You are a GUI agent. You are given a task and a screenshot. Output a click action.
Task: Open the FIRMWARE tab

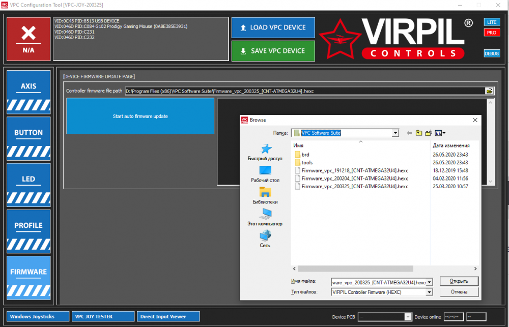[x=29, y=278]
